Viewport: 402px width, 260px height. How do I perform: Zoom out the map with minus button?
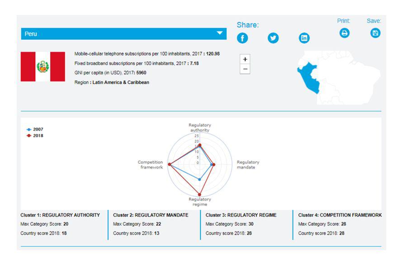click(245, 69)
